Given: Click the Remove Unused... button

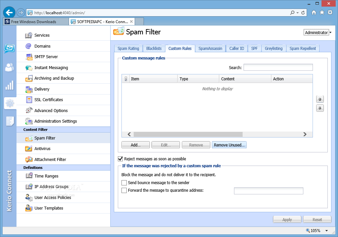Looking at the screenshot, I should (x=229, y=145).
